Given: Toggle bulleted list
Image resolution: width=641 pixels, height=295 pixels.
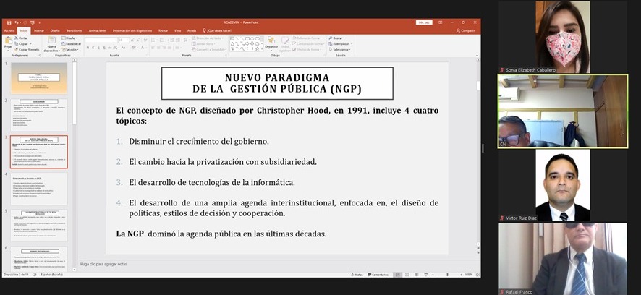Looking at the screenshot, I should [153, 40].
